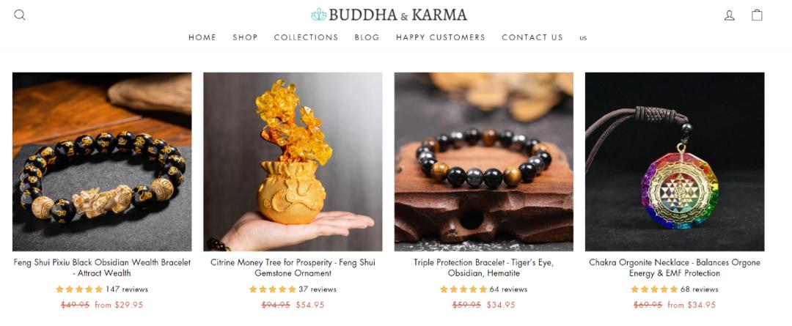The width and height of the screenshot is (792, 326).
Task: Open the Blog menu item
Action: tap(367, 37)
